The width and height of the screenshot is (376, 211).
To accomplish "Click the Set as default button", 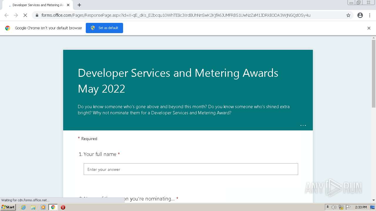I will (x=104, y=28).
